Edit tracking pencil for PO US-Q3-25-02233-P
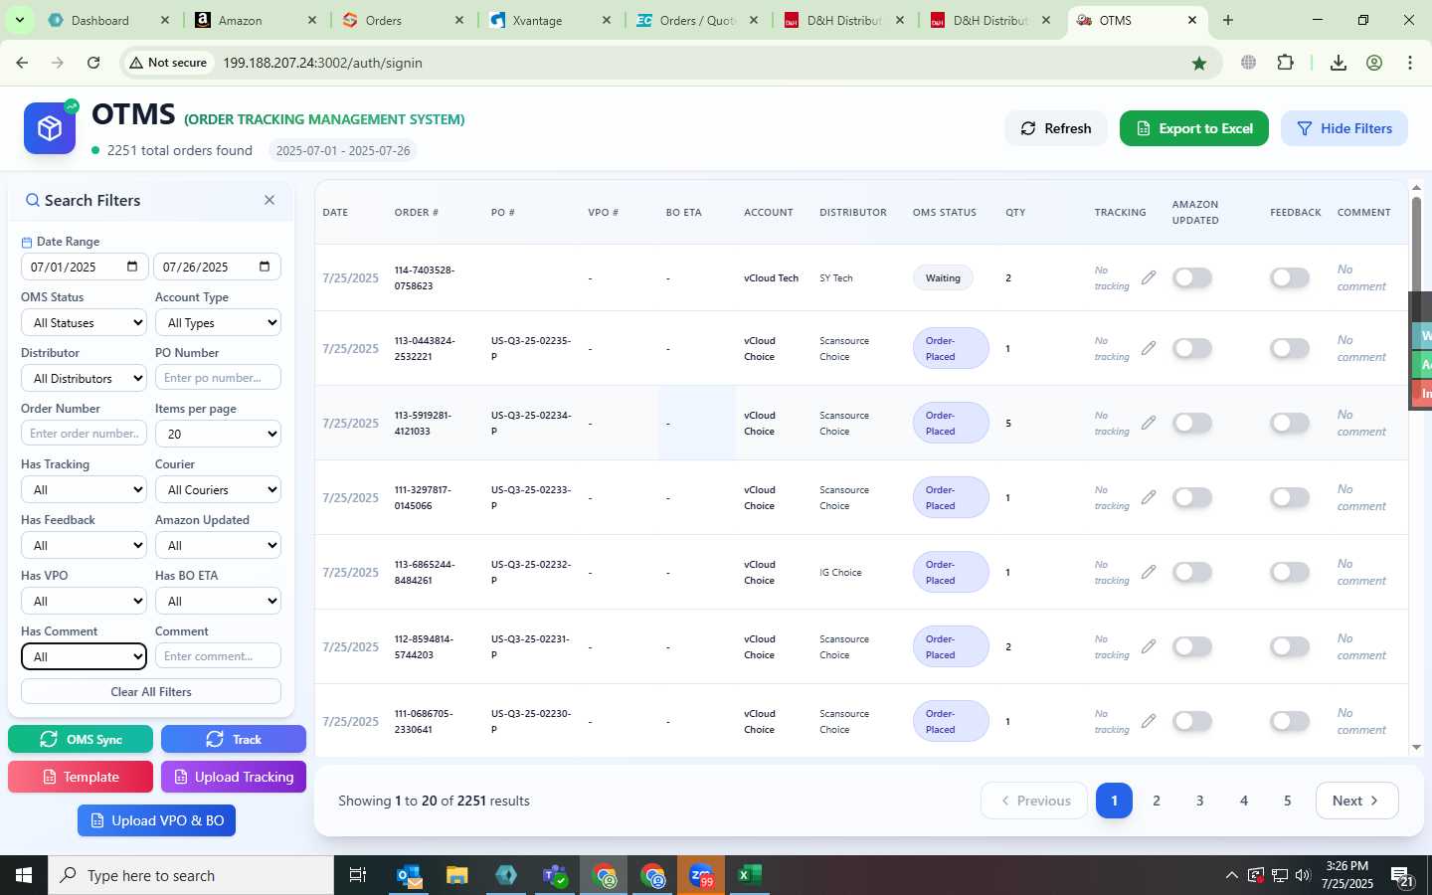The image size is (1432, 895). pos(1149,497)
